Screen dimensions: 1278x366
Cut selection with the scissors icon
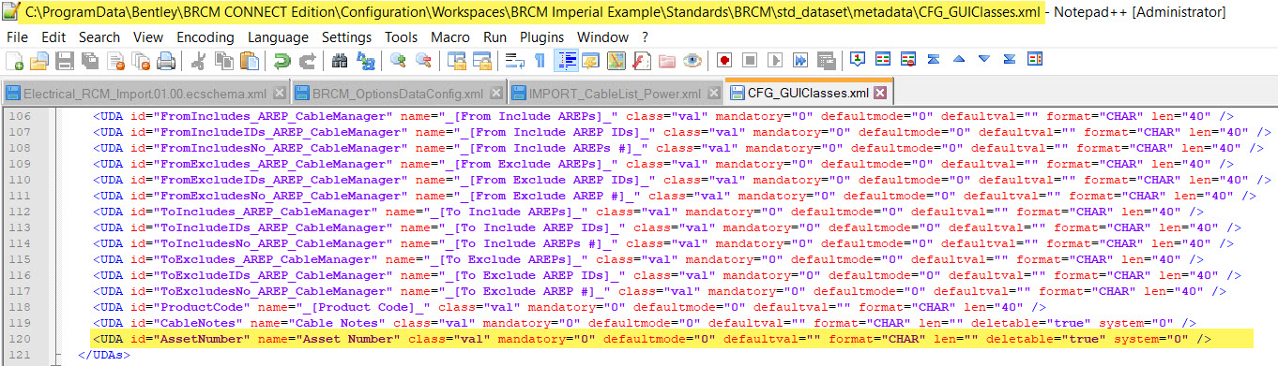click(x=199, y=61)
